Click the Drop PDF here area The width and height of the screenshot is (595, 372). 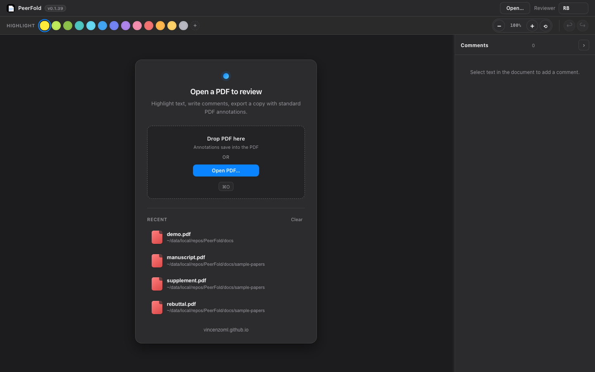pos(226,162)
